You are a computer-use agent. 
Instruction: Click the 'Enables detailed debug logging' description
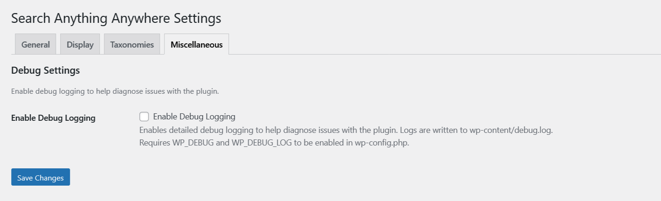tap(233, 131)
